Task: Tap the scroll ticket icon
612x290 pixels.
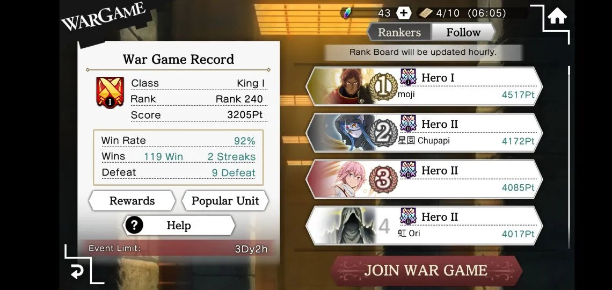Action: 425,13
